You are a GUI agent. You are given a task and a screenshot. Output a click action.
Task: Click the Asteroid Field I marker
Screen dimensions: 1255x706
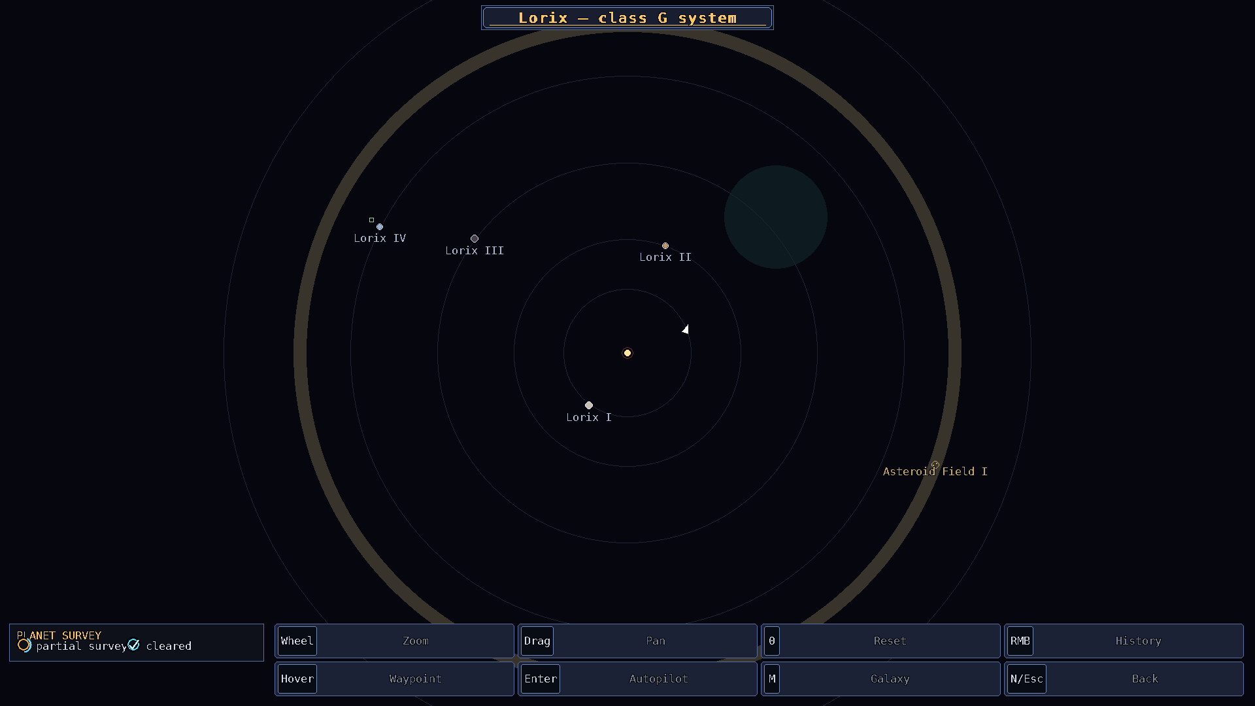tap(935, 465)
